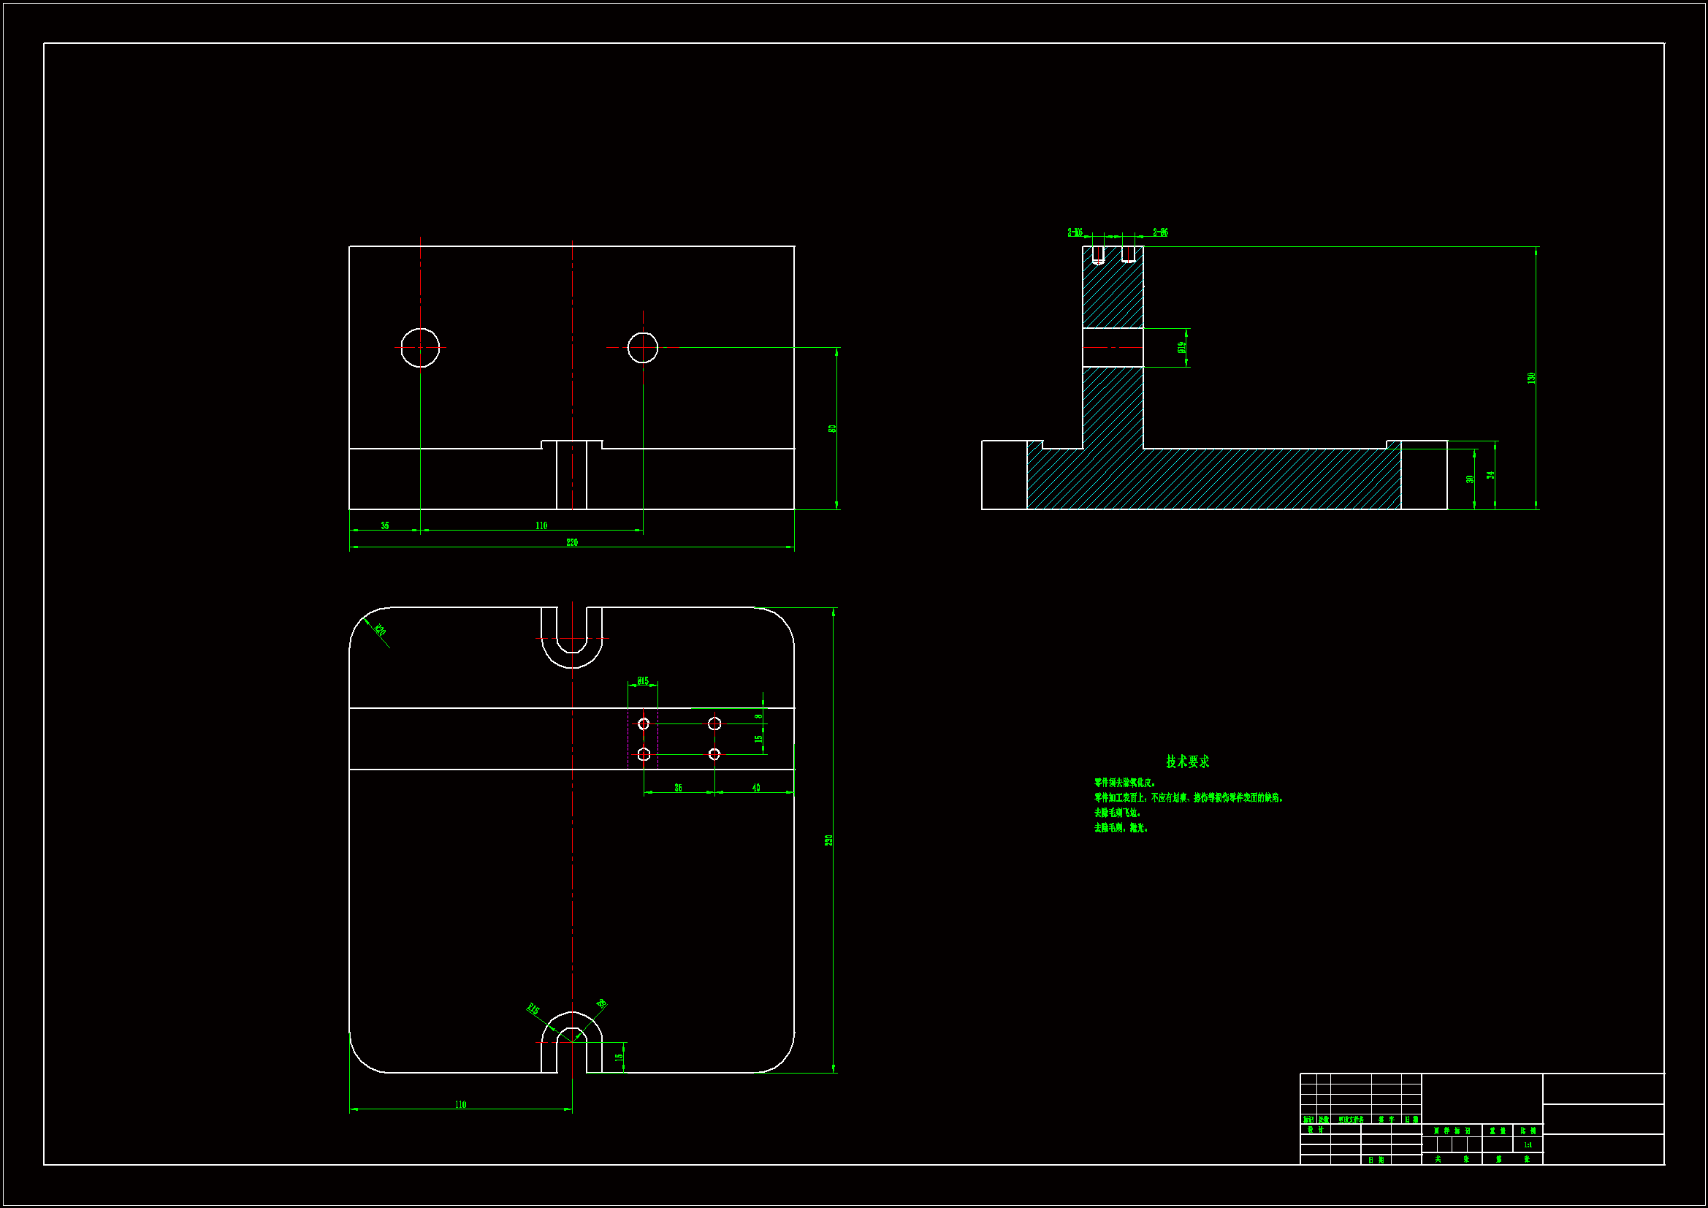Screen dimensions: 1708x1208
Task: Click the lower-right small hole in top view
Action: (714, 754)
